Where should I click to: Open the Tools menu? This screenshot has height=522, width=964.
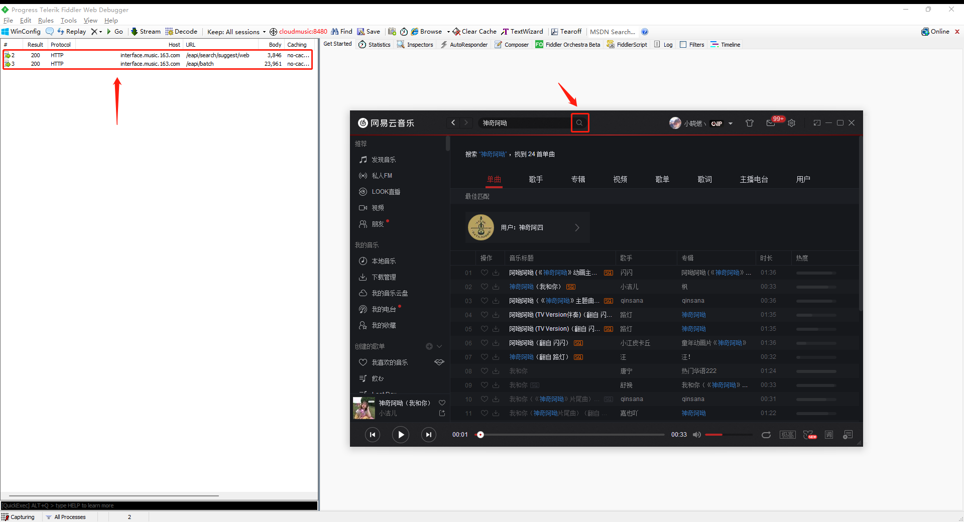[69, 21]
